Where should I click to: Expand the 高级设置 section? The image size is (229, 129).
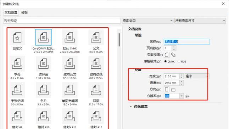(131, 106)
